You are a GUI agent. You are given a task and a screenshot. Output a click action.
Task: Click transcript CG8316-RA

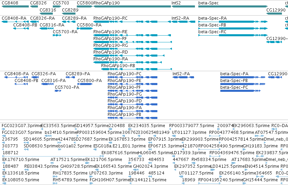(47, 28)
